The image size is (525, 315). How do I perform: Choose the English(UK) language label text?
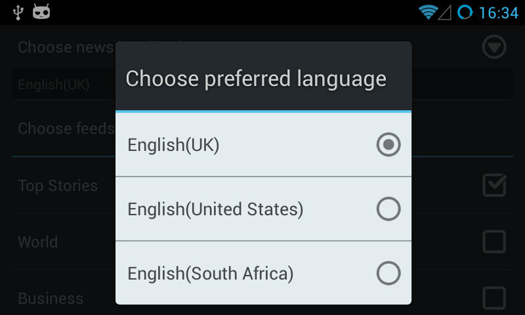pyautogui.click(x=173, y=145)
